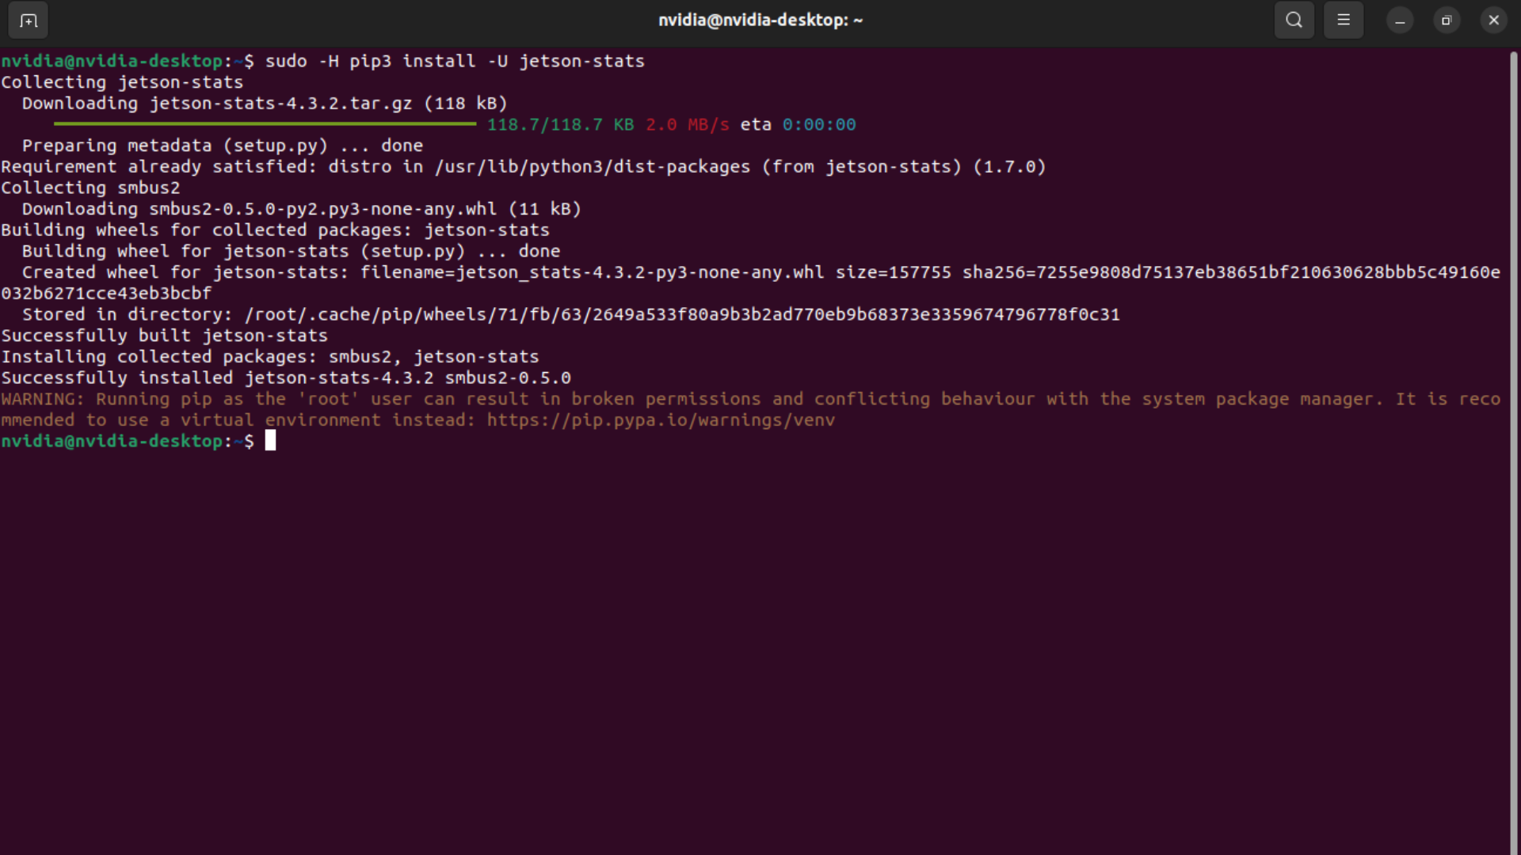Restore down the terminal window
1521x855 pixels.
[1447, 21]
